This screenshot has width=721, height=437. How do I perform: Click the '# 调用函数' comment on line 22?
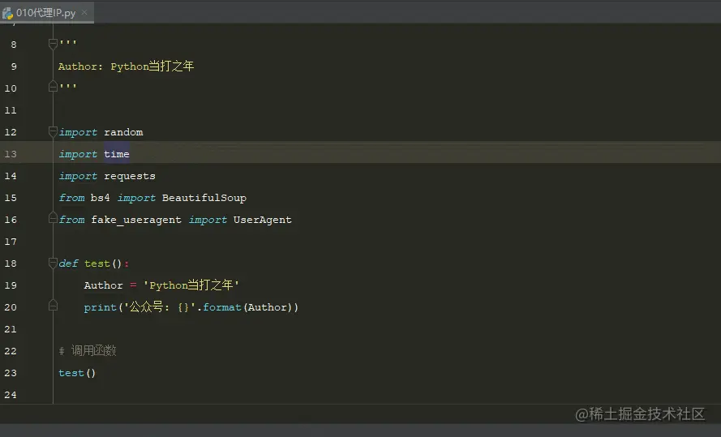click(88, 350)
